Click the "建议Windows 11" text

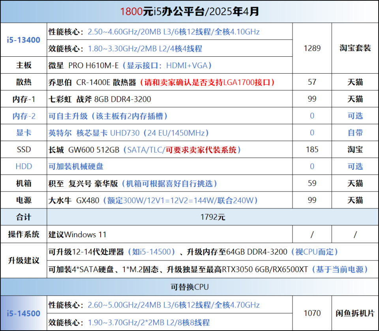(x=77, y=234)
